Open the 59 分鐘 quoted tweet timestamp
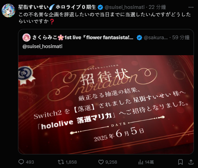 (181, 37)
